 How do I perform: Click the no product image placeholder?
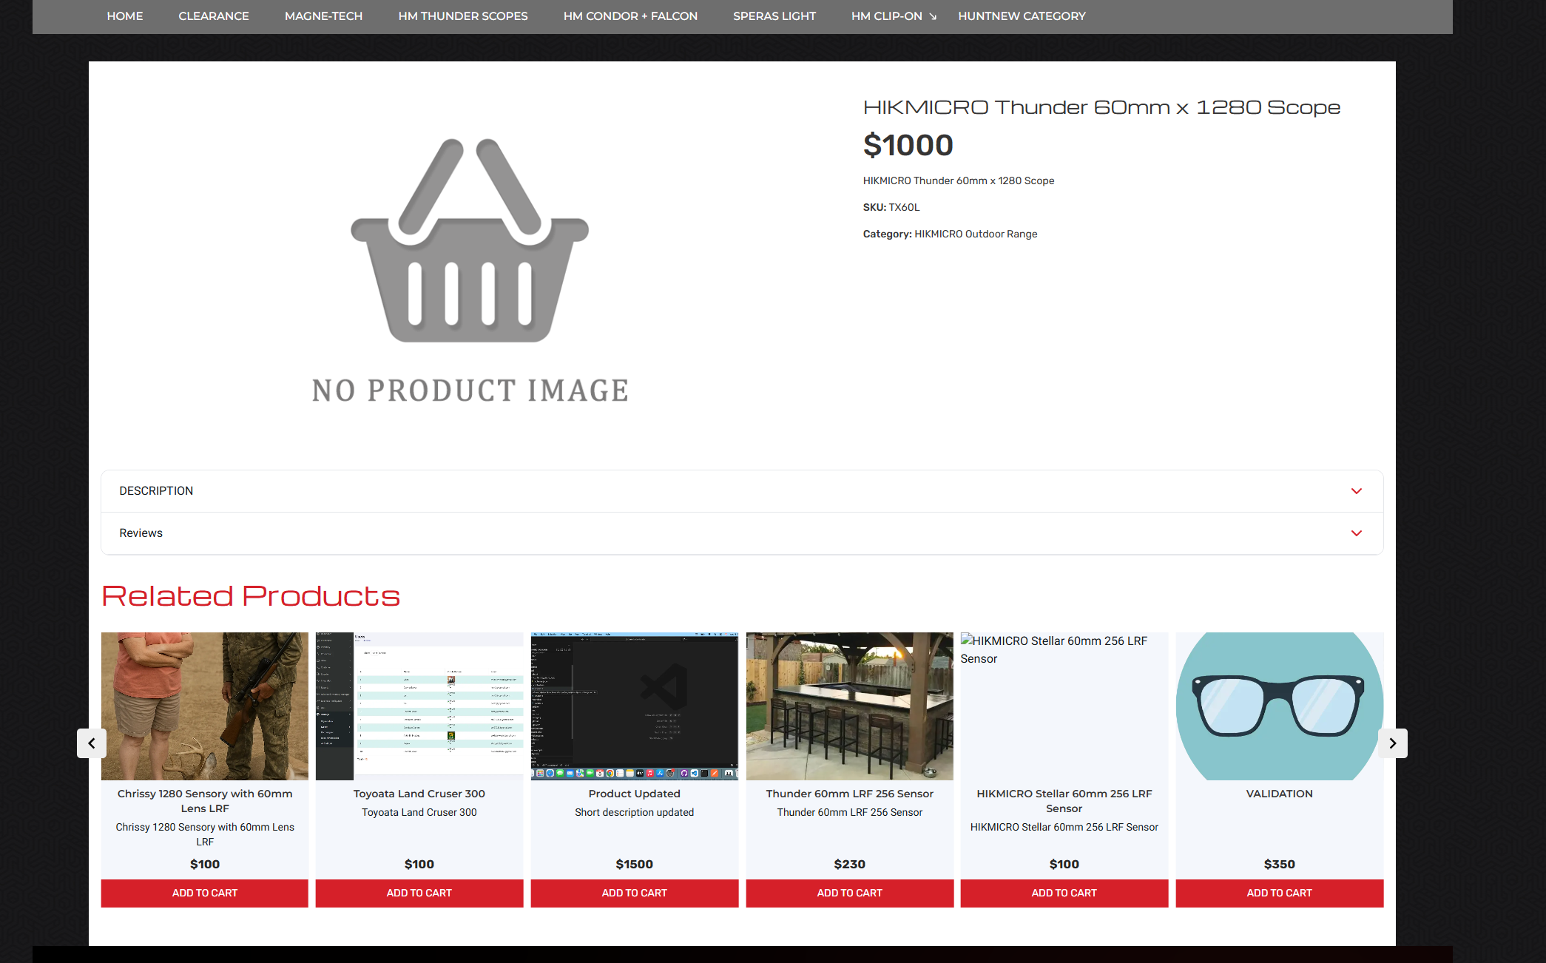(470, 270)
